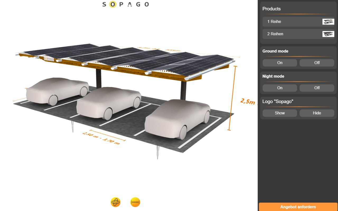Click the orange 3D rotate view icon
Image resolution: width=338 pixels, height=211 pixels.
click(x=115, y=202)
